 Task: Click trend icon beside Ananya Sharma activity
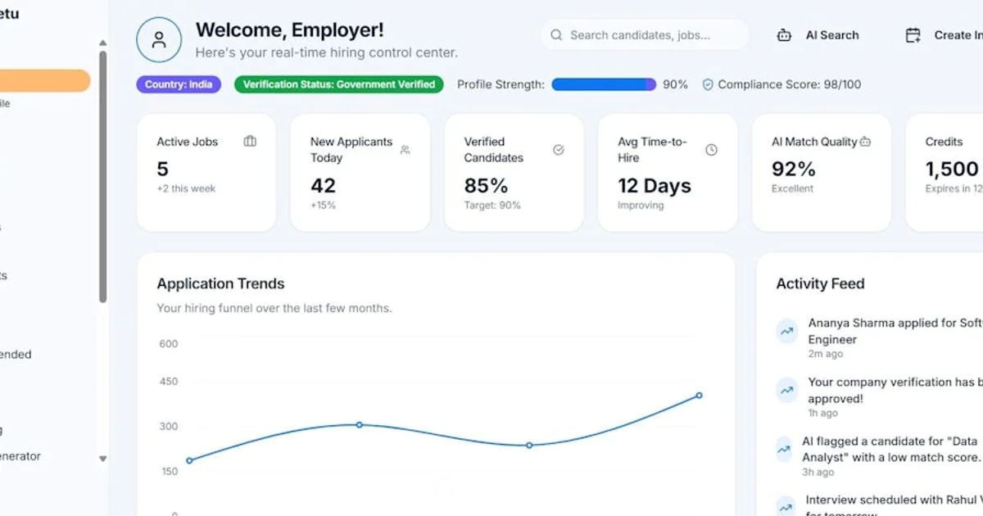tap(786, 332)
